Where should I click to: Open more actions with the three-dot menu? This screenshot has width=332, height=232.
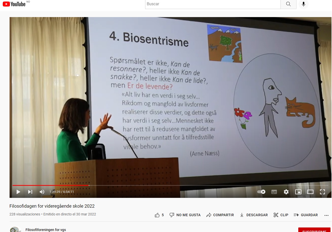point(326,215)
